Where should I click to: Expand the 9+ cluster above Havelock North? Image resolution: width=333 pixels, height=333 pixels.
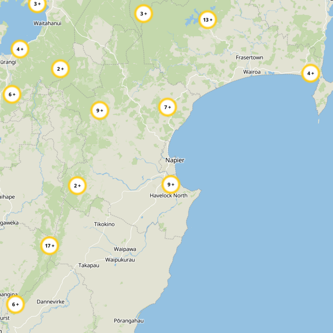[x=171, y=184]
